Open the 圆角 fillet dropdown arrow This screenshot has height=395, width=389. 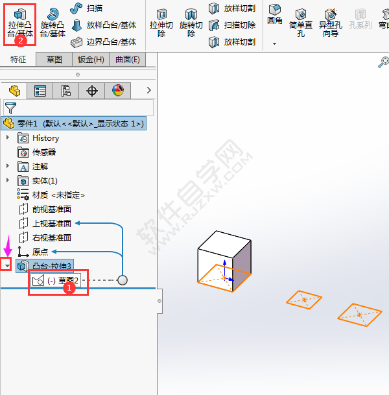(x=274, y=44)
